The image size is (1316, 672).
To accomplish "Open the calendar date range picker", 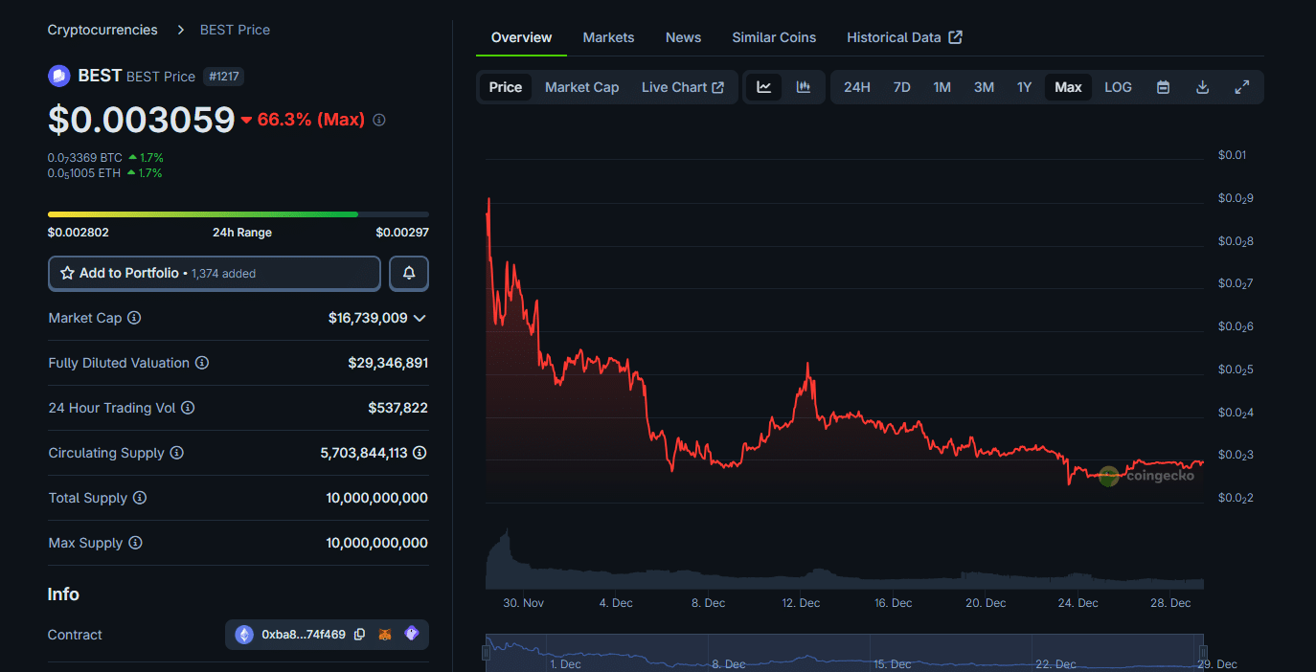I will [x=1163, y=86].
